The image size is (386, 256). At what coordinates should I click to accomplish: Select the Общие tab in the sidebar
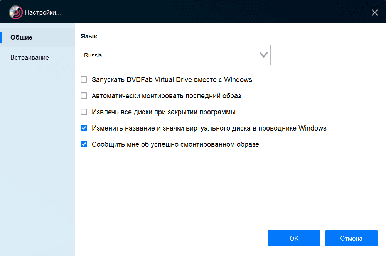38,37
